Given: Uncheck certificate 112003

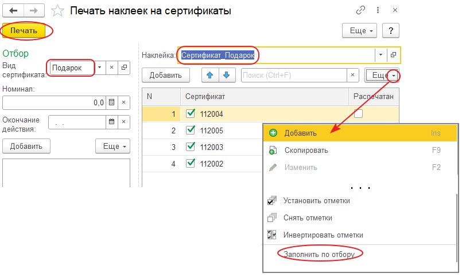Looking at the screenshot, I should click(x=191, y=147).
